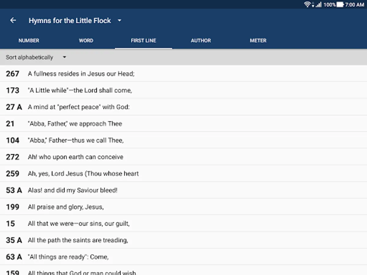Switch to the NUMBER tab
The width and height of the screenshot is (367, 275).
tap(29, 41)
